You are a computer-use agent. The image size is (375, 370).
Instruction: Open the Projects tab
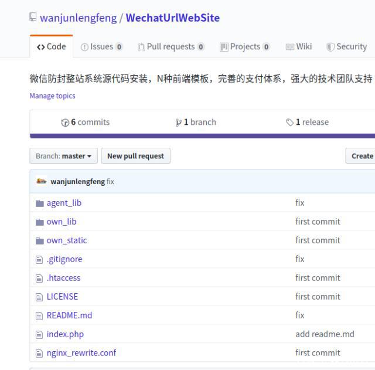(245, 46)
